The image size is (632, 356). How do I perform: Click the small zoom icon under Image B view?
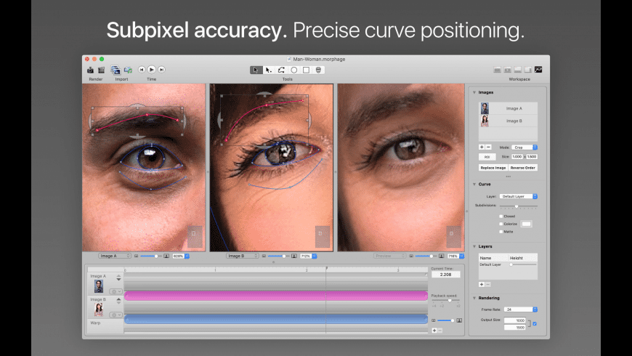pyautogui.click(x=264, y=256)
